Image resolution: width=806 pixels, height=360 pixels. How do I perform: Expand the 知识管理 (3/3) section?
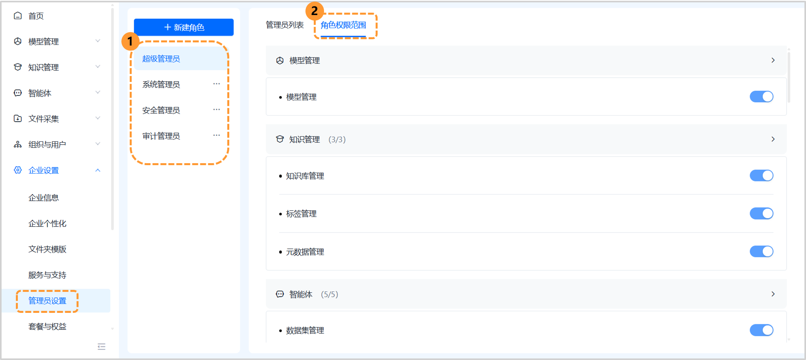tap(773, 139)
